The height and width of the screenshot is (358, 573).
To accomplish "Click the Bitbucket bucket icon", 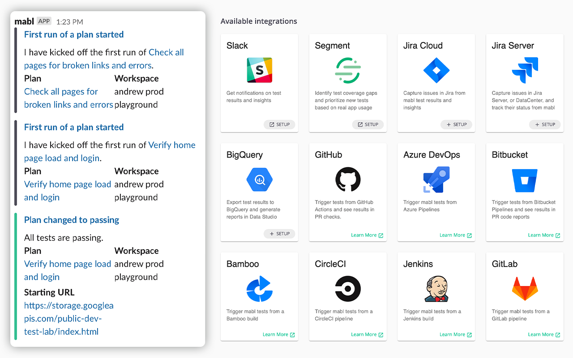I will point(525,179).
